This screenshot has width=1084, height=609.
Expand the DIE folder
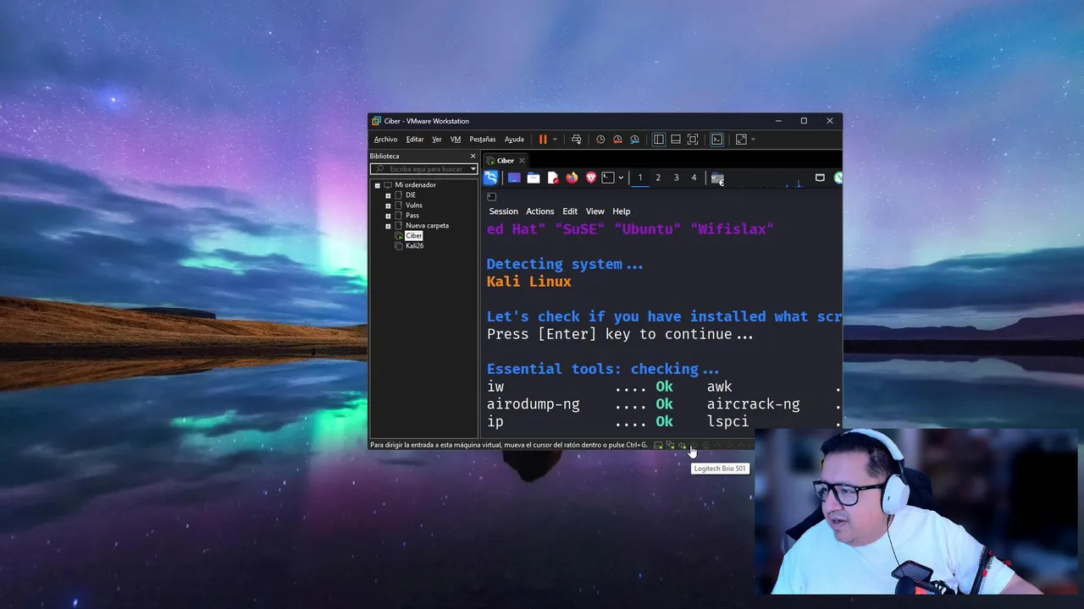point(388,195)
